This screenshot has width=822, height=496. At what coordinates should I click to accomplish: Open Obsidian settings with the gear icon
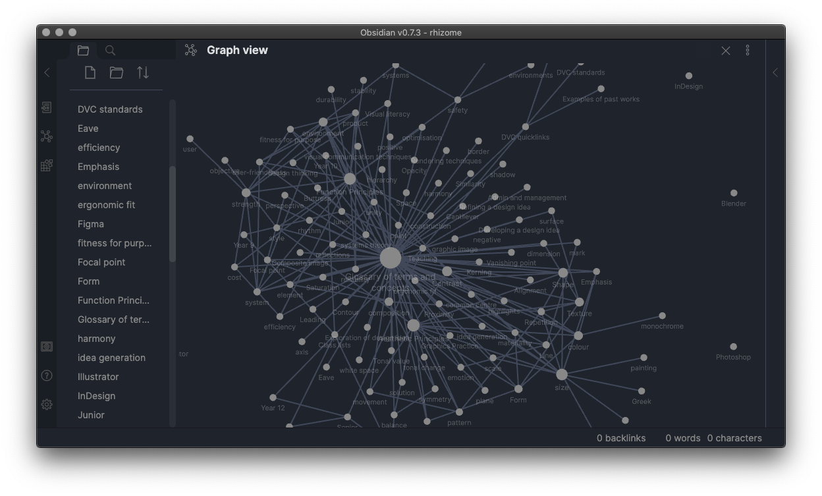(46, 404)
